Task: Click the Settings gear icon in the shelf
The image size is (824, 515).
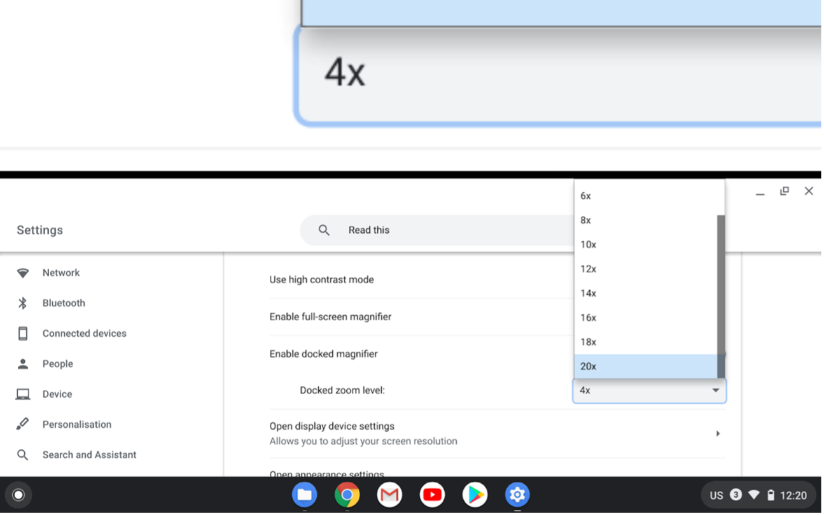Action: 517,495
